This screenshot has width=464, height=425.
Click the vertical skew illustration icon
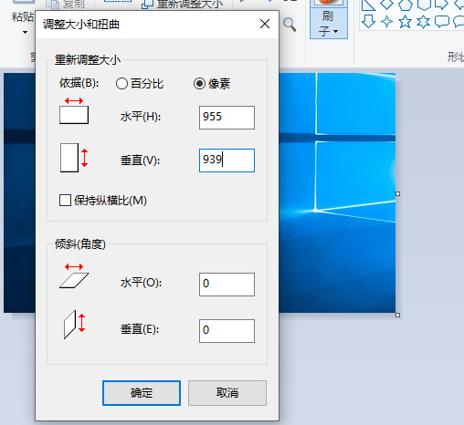74,325
